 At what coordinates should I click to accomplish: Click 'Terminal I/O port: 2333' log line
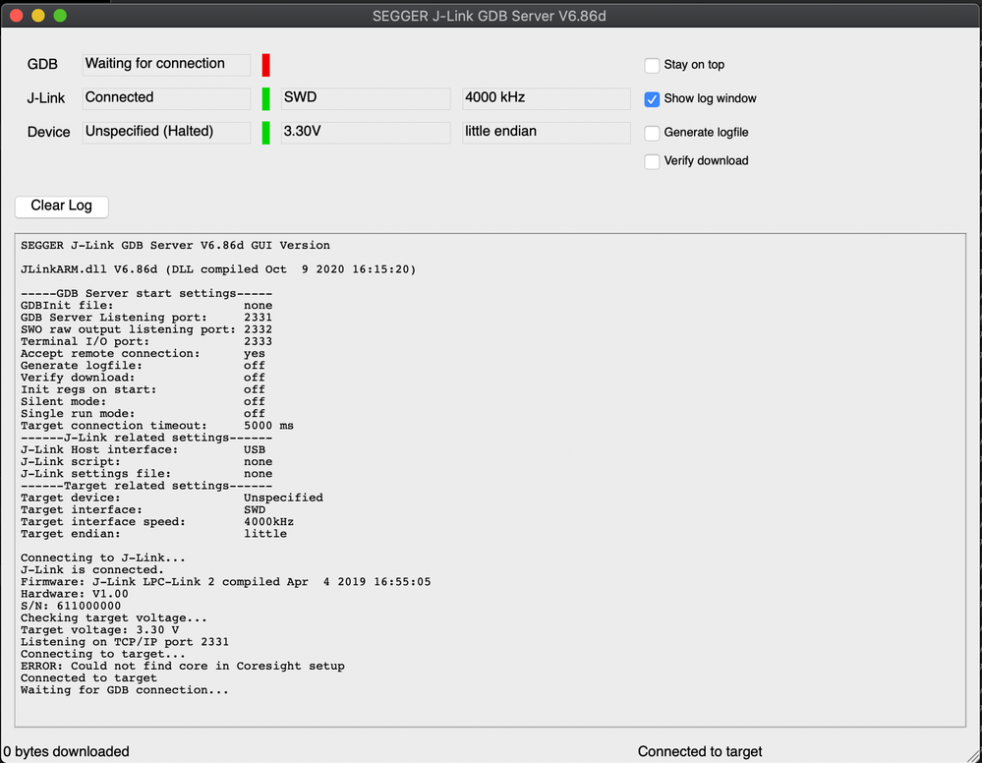click(146, 341)
